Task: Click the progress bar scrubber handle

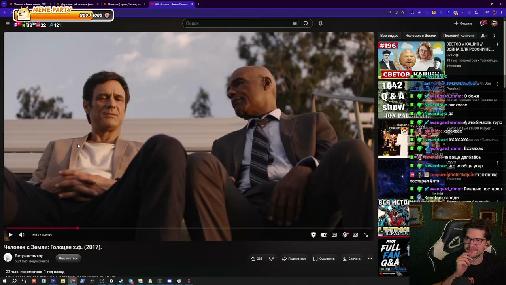Action: 77,228
